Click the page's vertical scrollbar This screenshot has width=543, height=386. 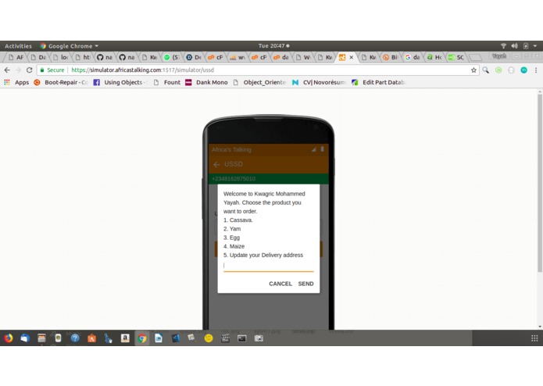click(540, 184)
